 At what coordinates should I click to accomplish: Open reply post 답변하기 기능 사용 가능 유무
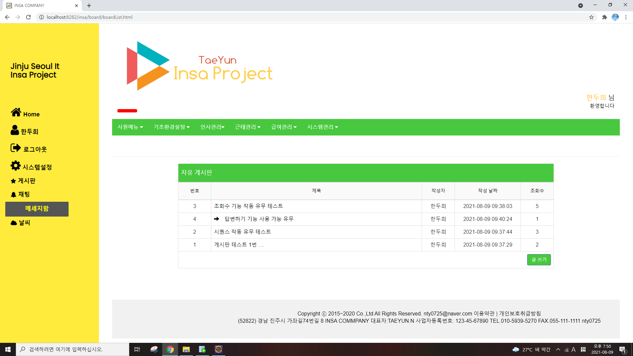[x=259, y=219]
